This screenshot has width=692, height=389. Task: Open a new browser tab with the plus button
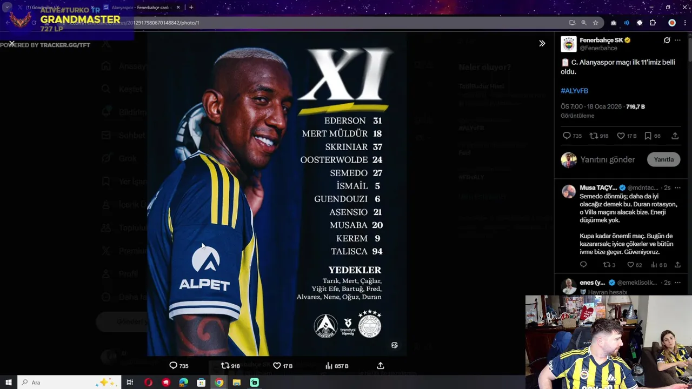(x=191, y=7)
